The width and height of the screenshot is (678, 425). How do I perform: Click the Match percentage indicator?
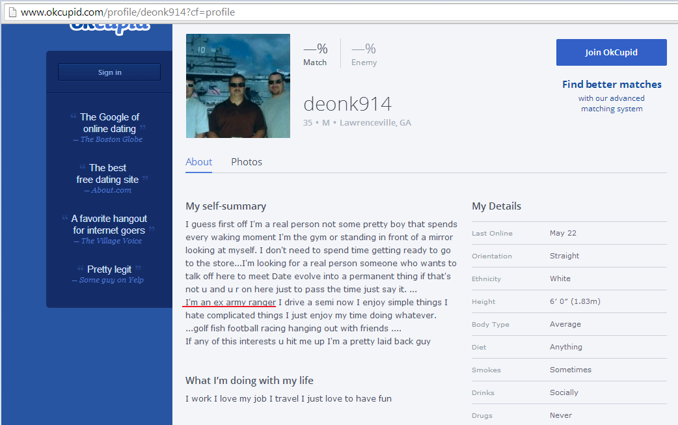tap(316, 54)
